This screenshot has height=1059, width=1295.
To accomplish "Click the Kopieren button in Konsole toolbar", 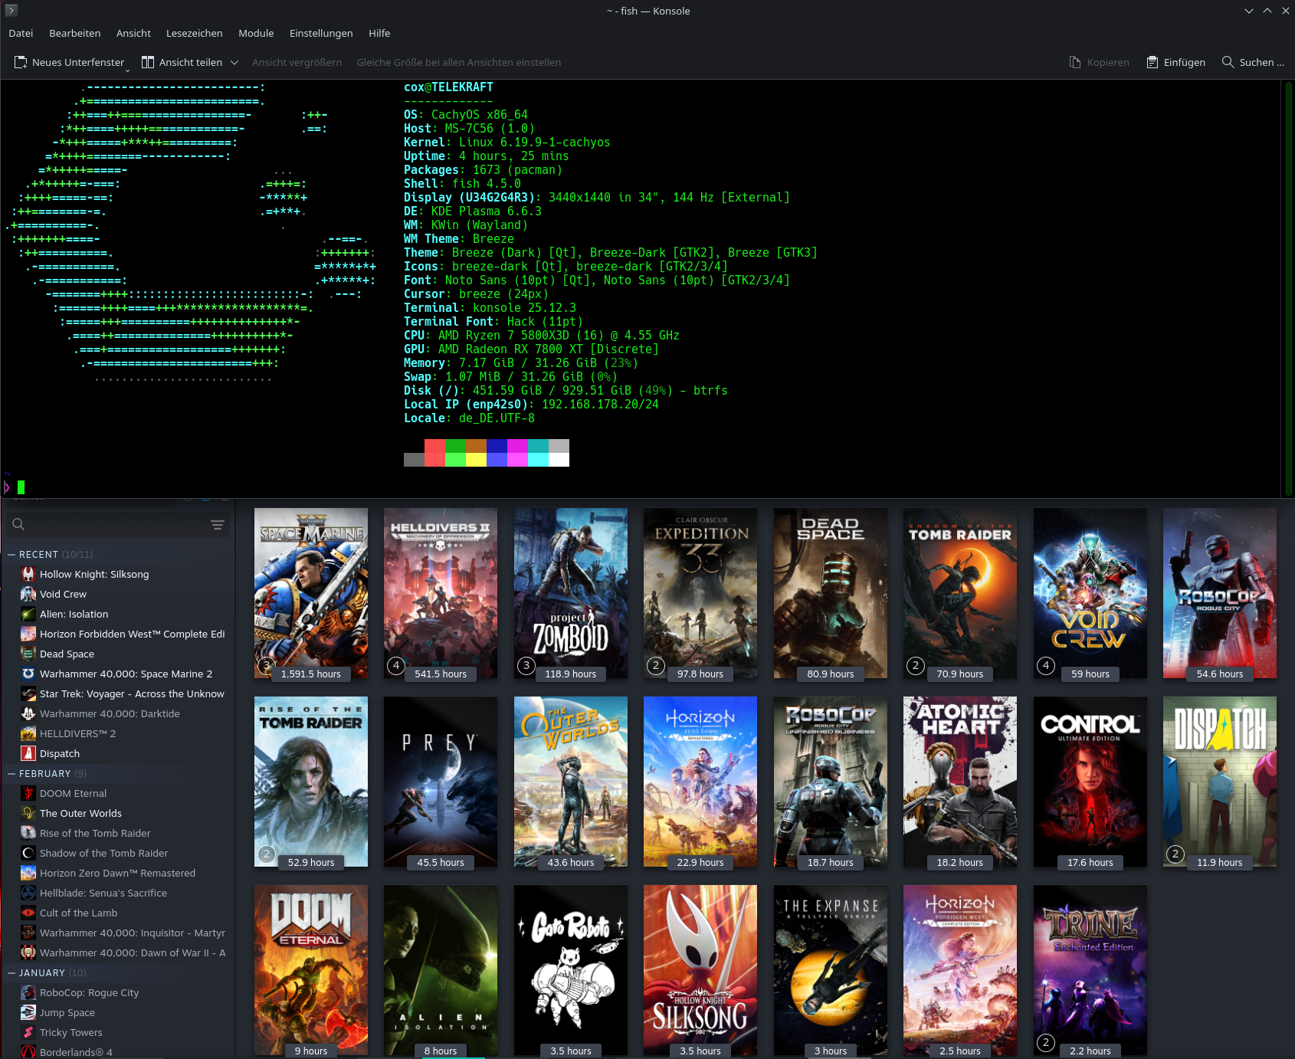I will [1099, 62].
